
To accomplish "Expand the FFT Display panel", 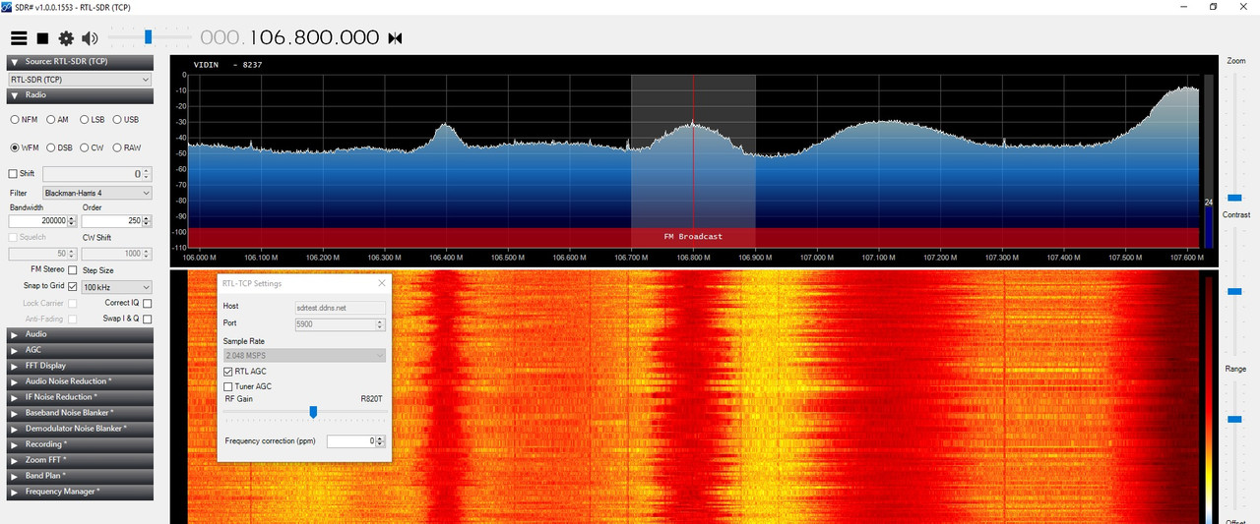I will click(80, 366).
